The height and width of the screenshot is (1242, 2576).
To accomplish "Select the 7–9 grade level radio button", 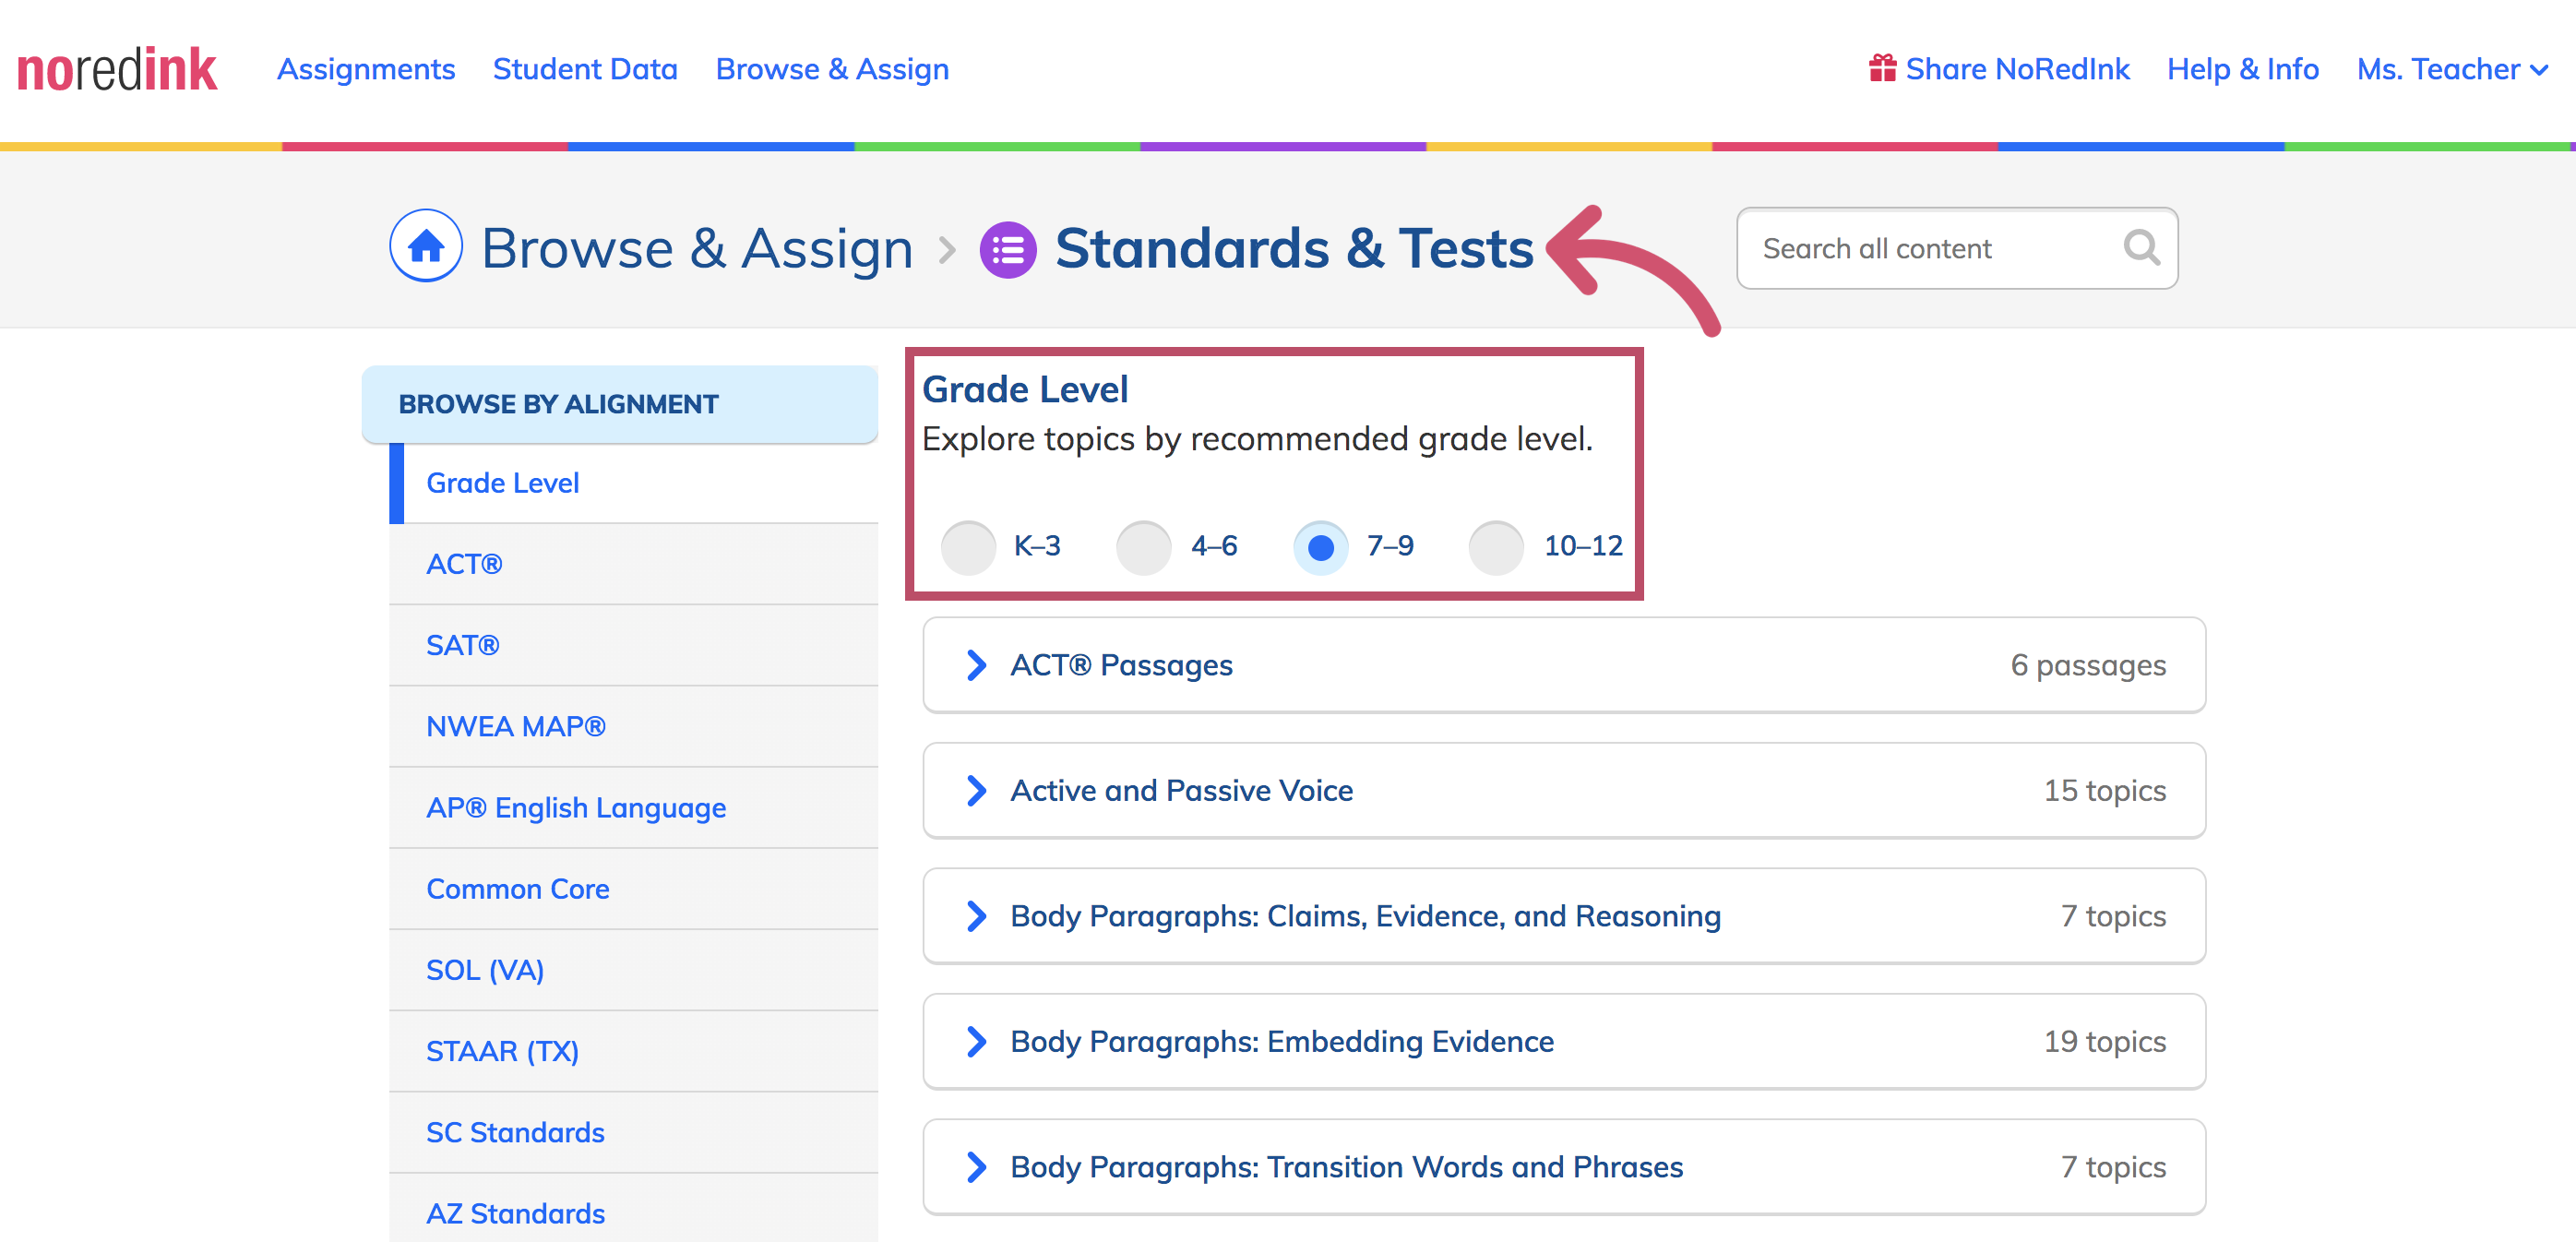I will [x=1320, y=547].
